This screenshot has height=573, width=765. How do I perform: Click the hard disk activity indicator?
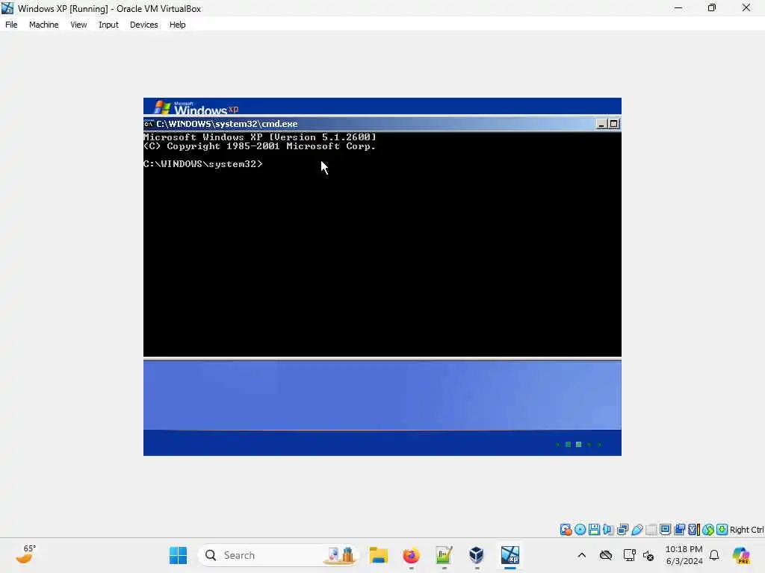click(x=566, y=530)
